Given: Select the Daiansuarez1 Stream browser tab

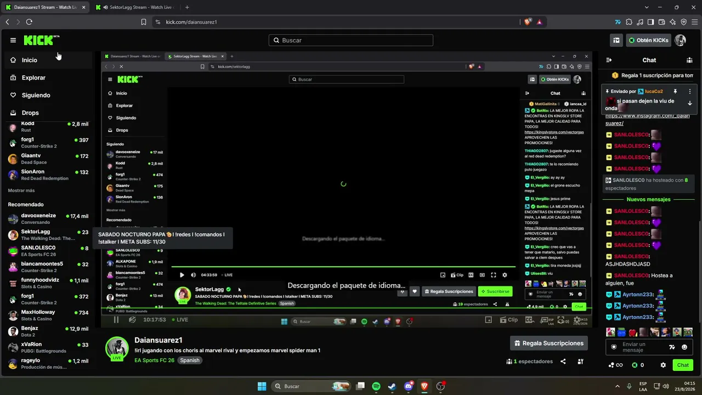Looking at the screenshot, I should pyautogui.click(x=44, y=7).
